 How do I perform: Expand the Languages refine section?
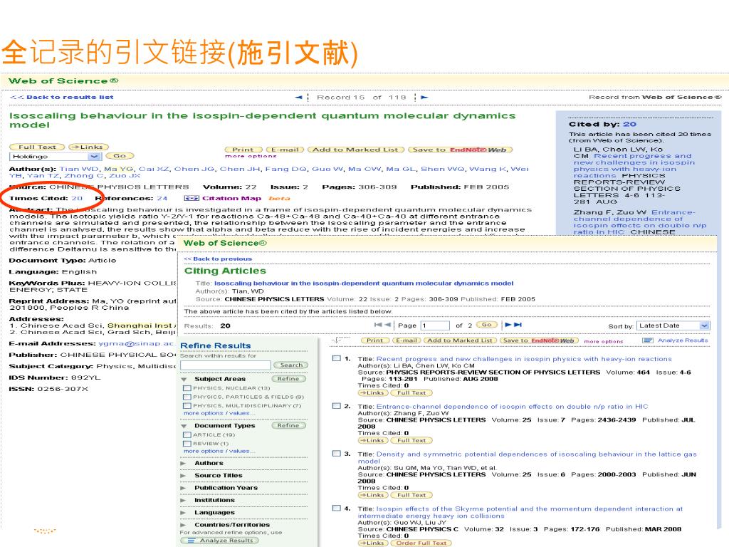[184, 513]
